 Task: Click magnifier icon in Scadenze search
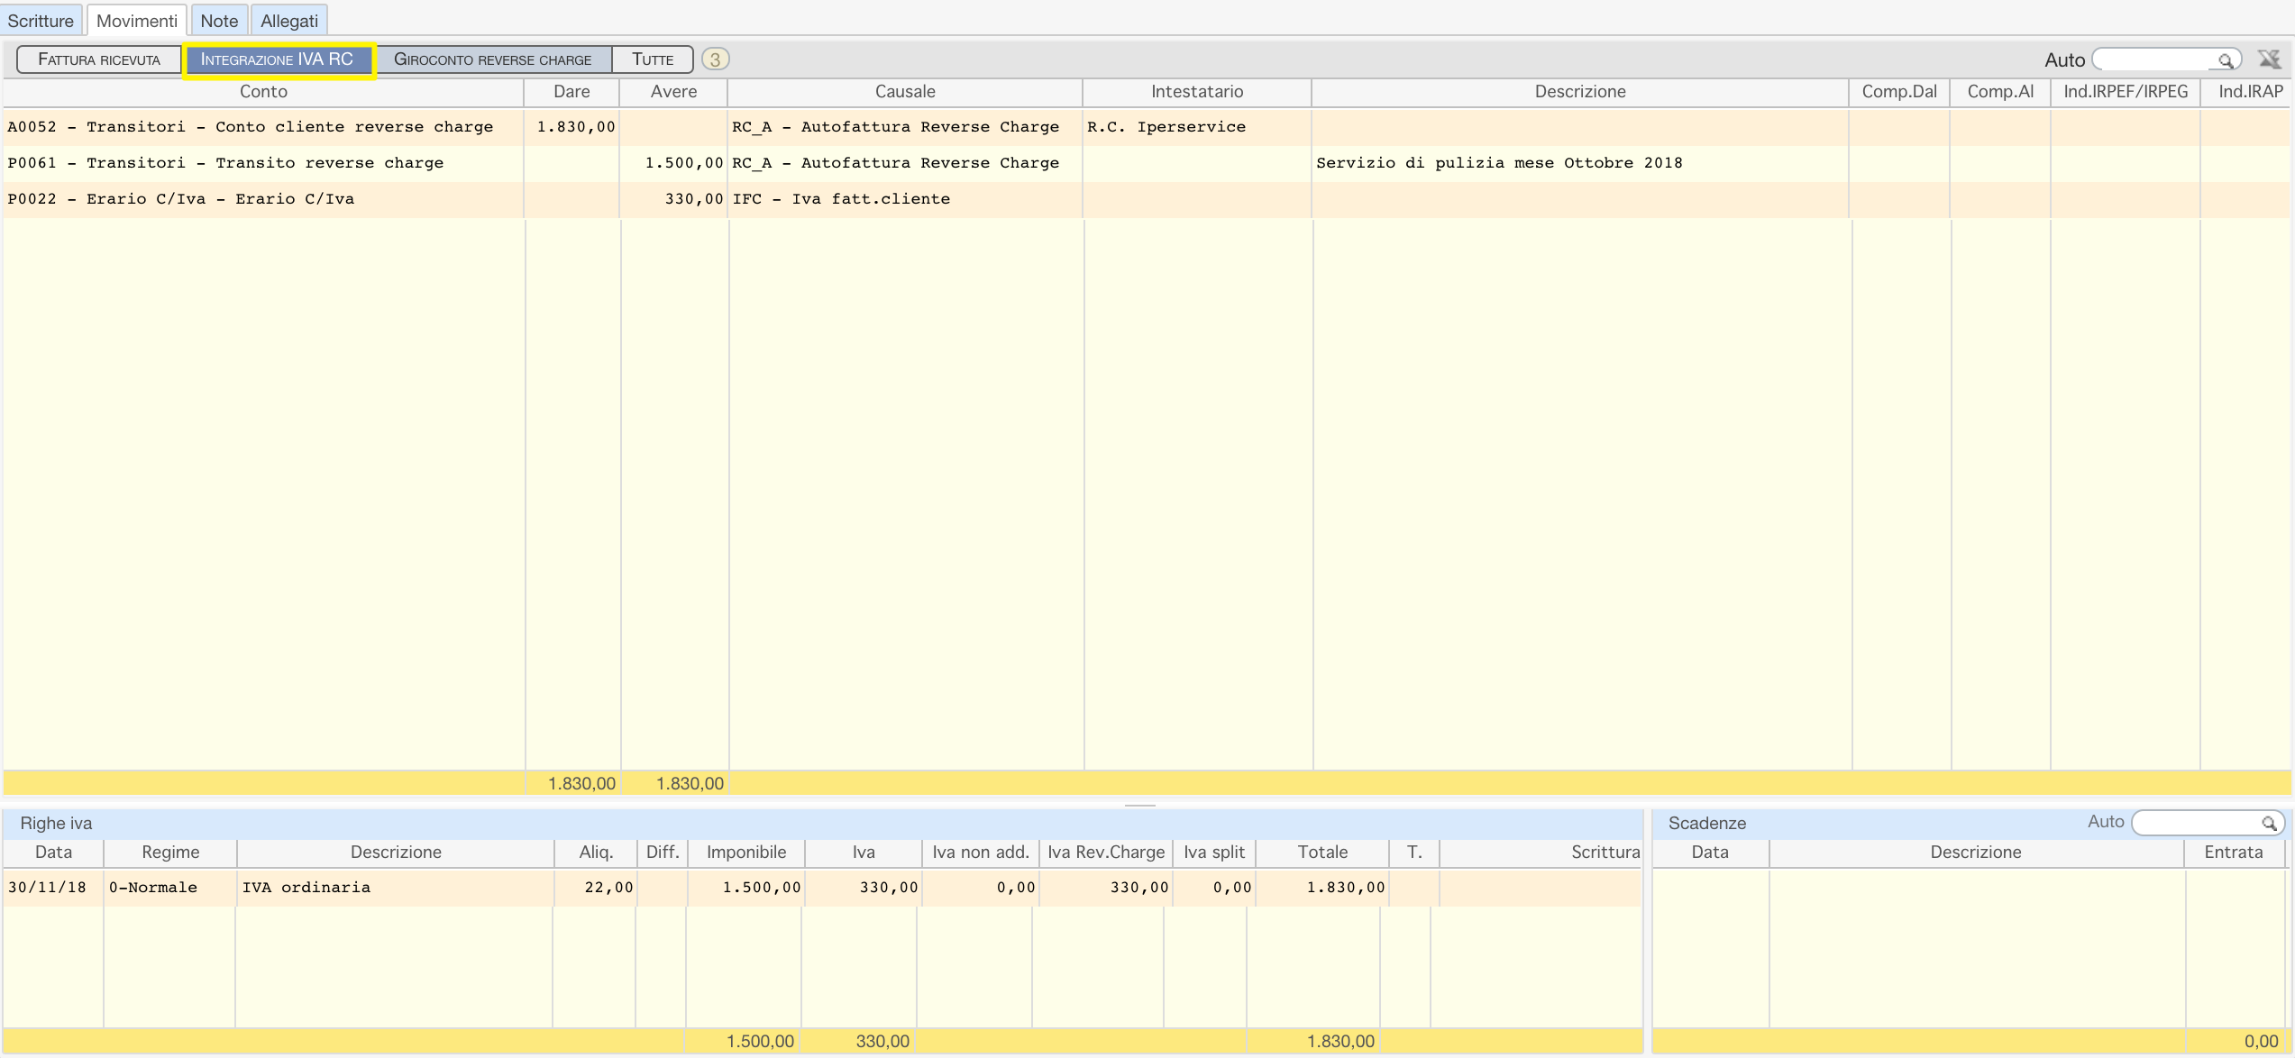point(2269,823)
